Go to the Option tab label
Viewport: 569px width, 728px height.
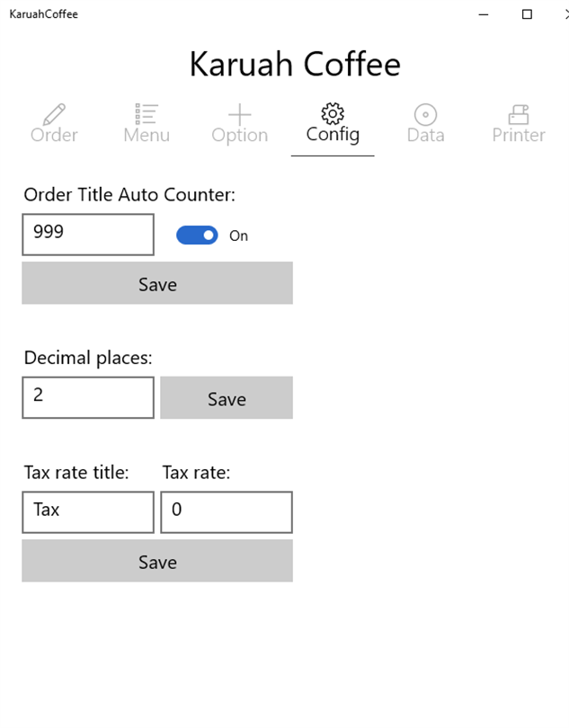coord(239,136)
